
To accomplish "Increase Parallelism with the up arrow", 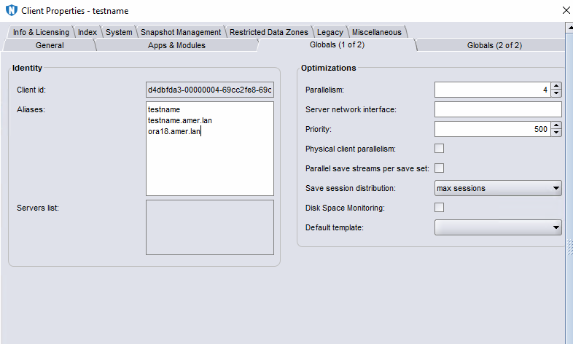I will [x=556, y=86].
